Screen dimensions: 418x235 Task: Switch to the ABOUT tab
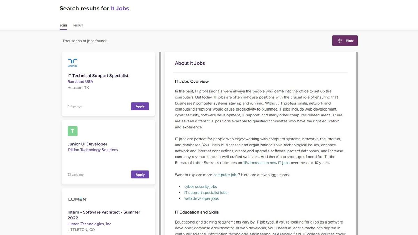(78, 25)
